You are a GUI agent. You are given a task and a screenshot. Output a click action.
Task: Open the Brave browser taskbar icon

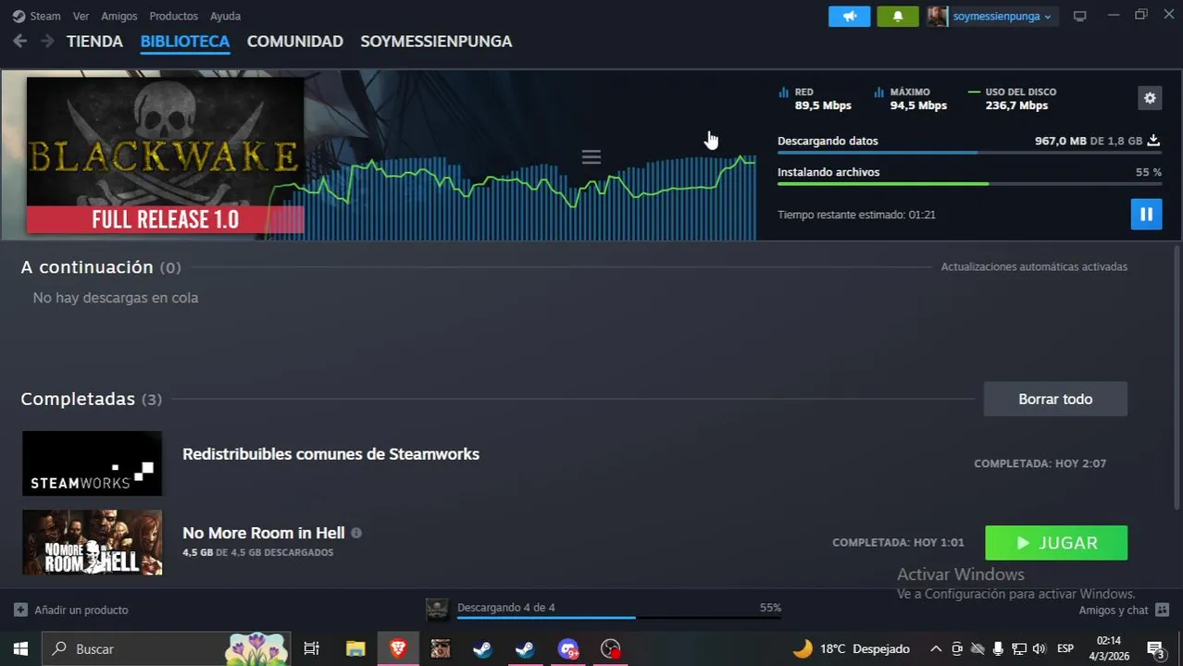point(398,649)
